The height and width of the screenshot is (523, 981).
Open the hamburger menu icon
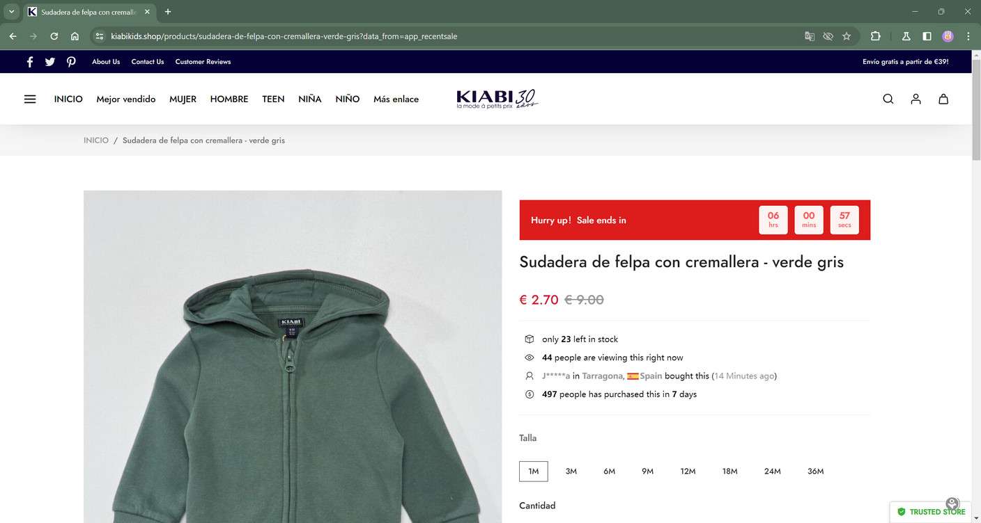[x=30, y=99]
